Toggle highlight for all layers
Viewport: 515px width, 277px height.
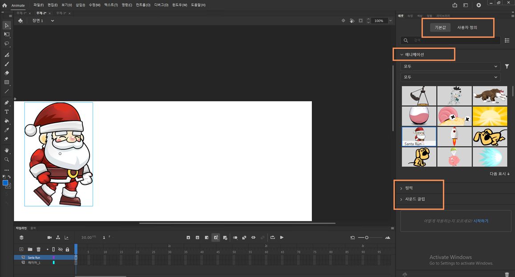coord(48,249)
